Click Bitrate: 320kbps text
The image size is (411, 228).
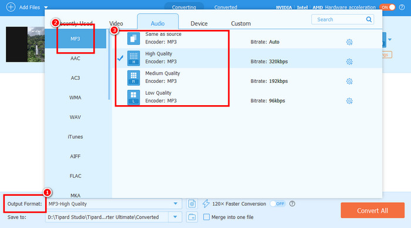(269, 62)
